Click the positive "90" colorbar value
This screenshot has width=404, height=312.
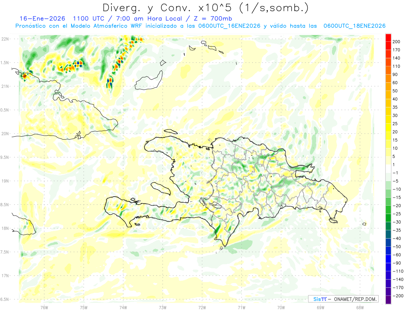[x=396, y=74]
